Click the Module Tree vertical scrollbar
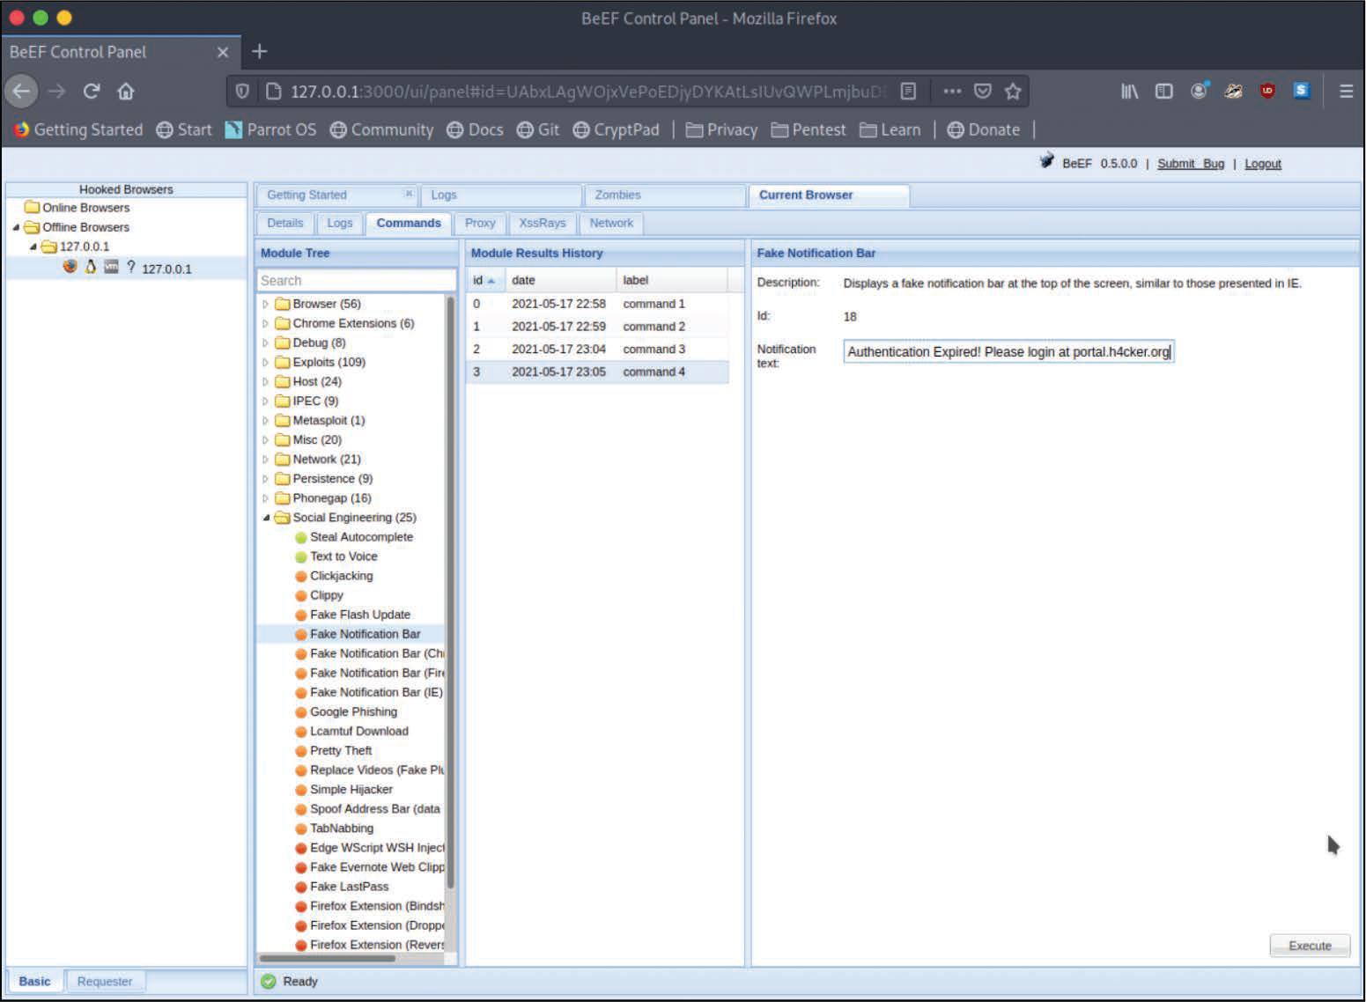Viewport: 1366px width, 1002px height. [451, 590]
